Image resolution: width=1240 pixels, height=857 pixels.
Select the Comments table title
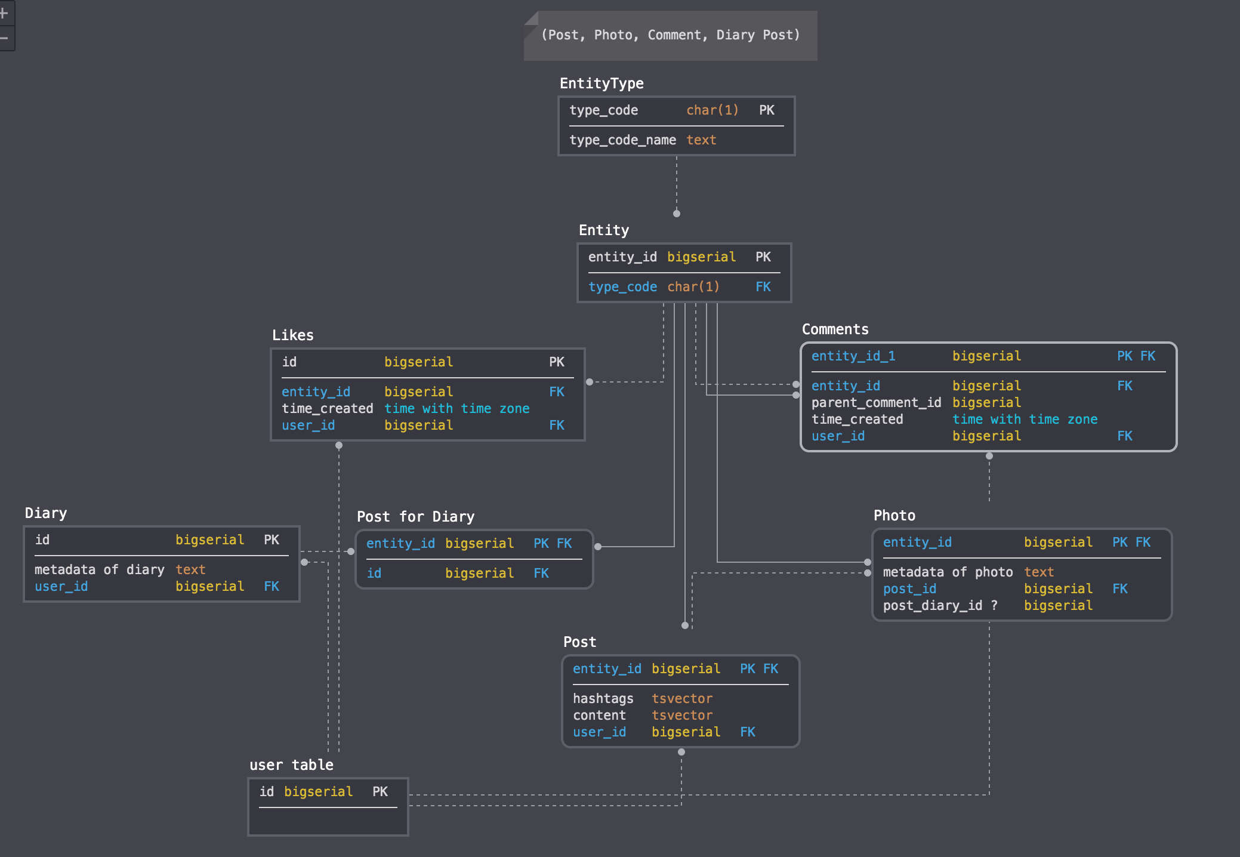(835, 329)
